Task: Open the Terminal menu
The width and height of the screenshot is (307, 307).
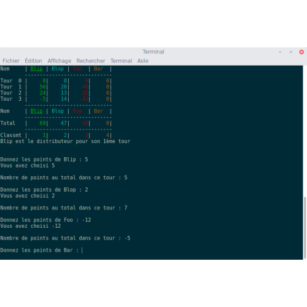Action: tap(121, 61)
